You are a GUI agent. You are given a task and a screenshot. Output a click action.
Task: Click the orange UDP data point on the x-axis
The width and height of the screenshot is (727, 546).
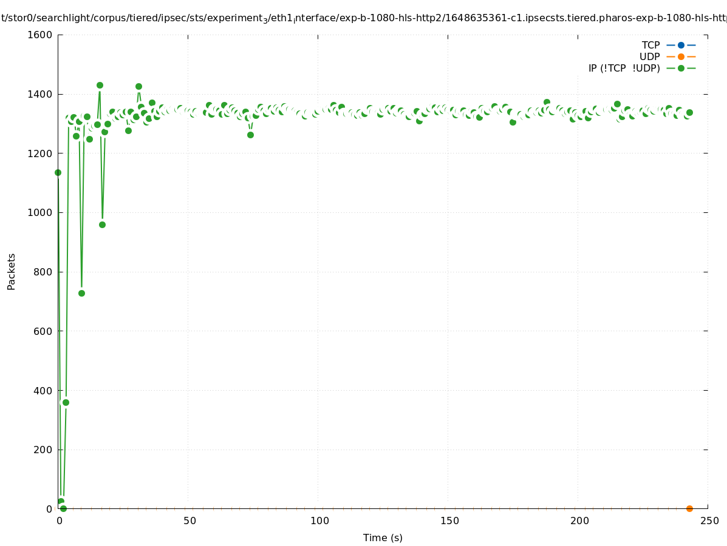[689, 508]
